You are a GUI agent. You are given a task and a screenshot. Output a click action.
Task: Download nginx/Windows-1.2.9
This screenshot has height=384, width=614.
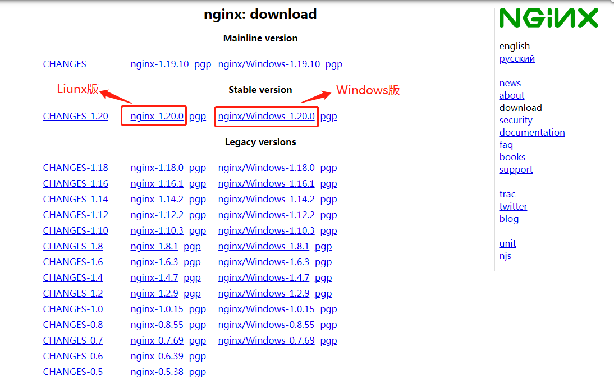[x=264, y=293]
